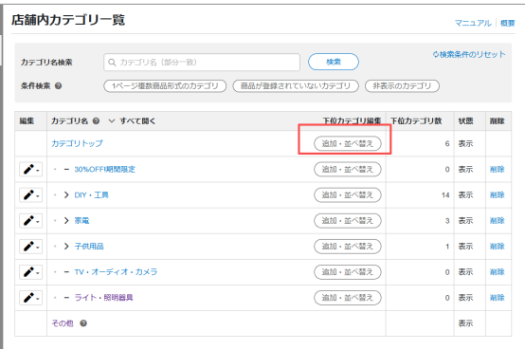525x350 pixels.
Task: Expand the DIY・工具 category
Action: click(x=66, y=194)
